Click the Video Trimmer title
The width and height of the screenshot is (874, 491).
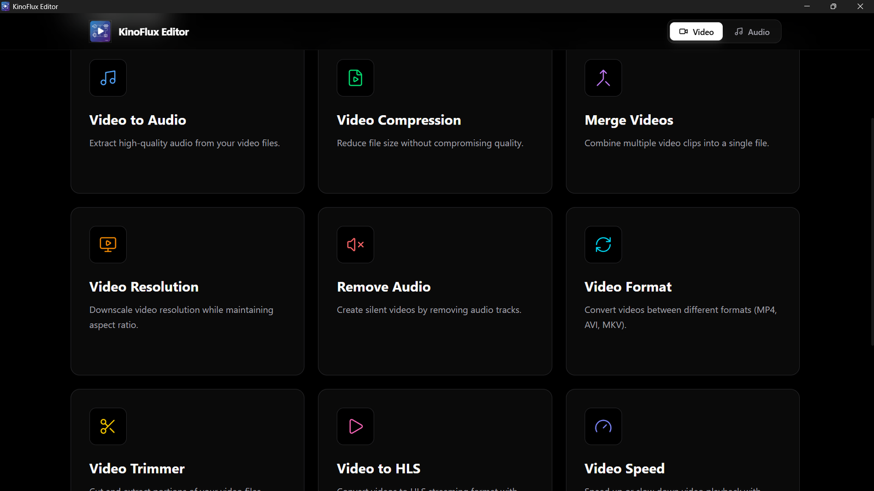137,469
